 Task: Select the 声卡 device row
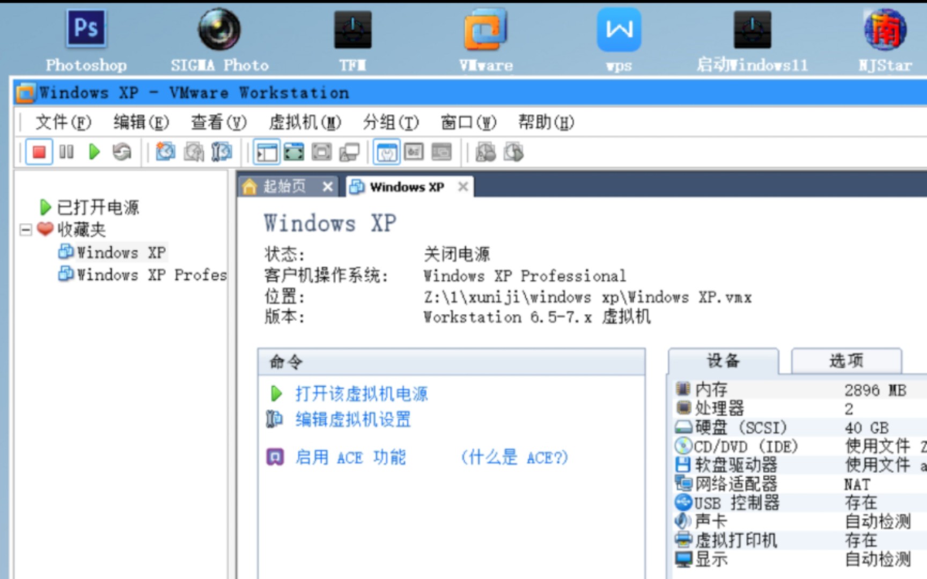click(799, 521)
